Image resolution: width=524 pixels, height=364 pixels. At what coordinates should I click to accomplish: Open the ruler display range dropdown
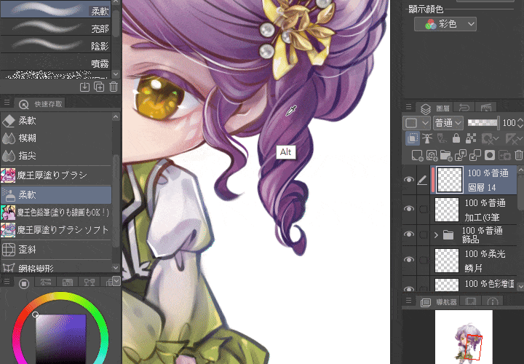click(x=521, y=138)
